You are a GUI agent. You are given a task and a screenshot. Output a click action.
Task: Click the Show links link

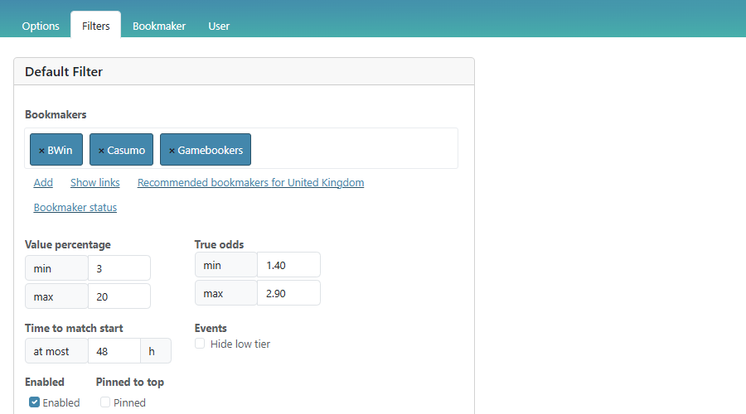[95, 182]
